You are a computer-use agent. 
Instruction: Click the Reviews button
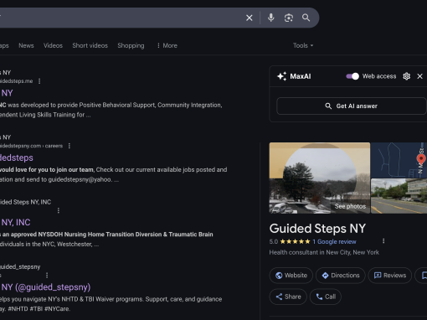point(390,276)
